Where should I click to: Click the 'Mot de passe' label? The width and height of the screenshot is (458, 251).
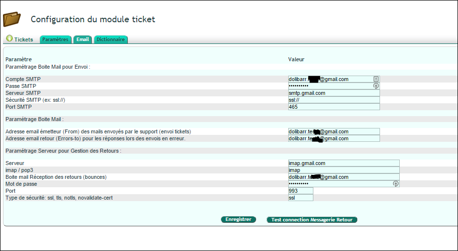coord(21,184)
